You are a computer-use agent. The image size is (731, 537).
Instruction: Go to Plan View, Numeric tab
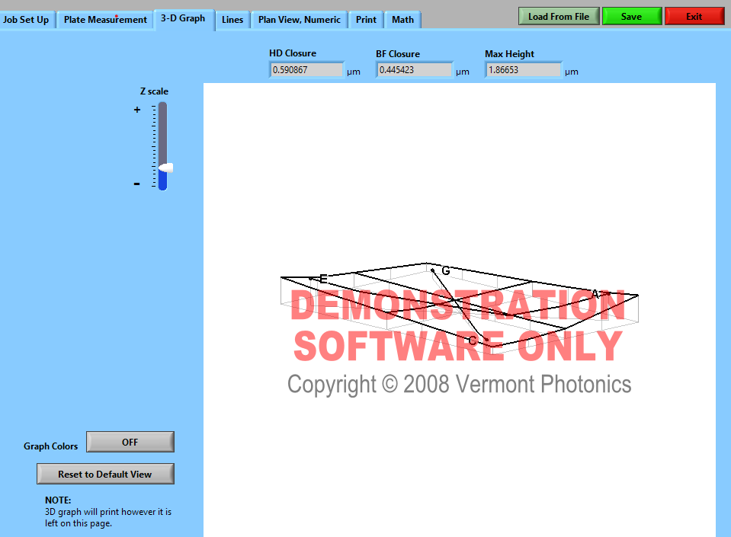click(x=300, y=20)
